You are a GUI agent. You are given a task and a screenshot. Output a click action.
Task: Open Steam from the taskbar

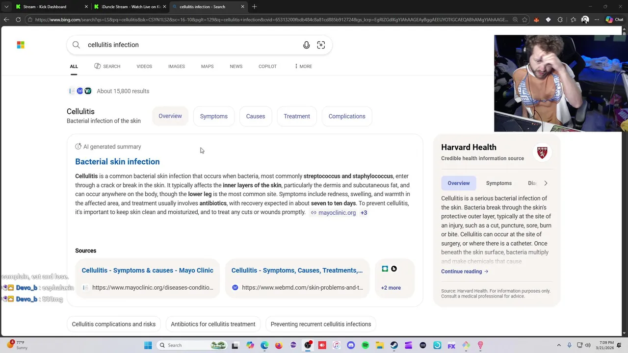click(x=394, y=345)
